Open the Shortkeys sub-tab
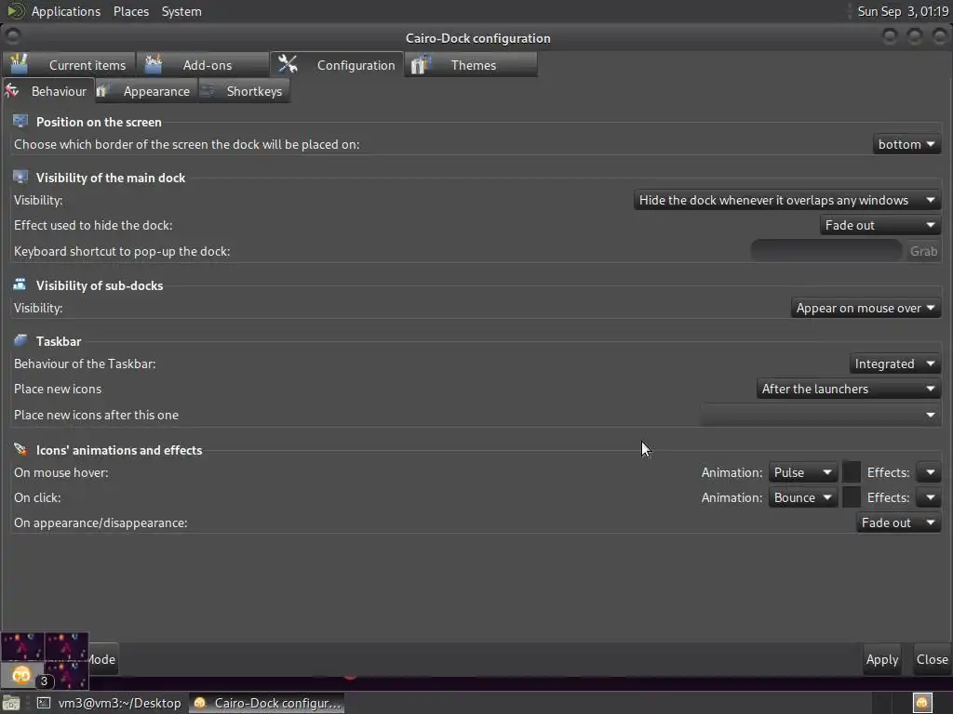The width and height of the screenshot is (953, 714). click(x=245, y=91)
